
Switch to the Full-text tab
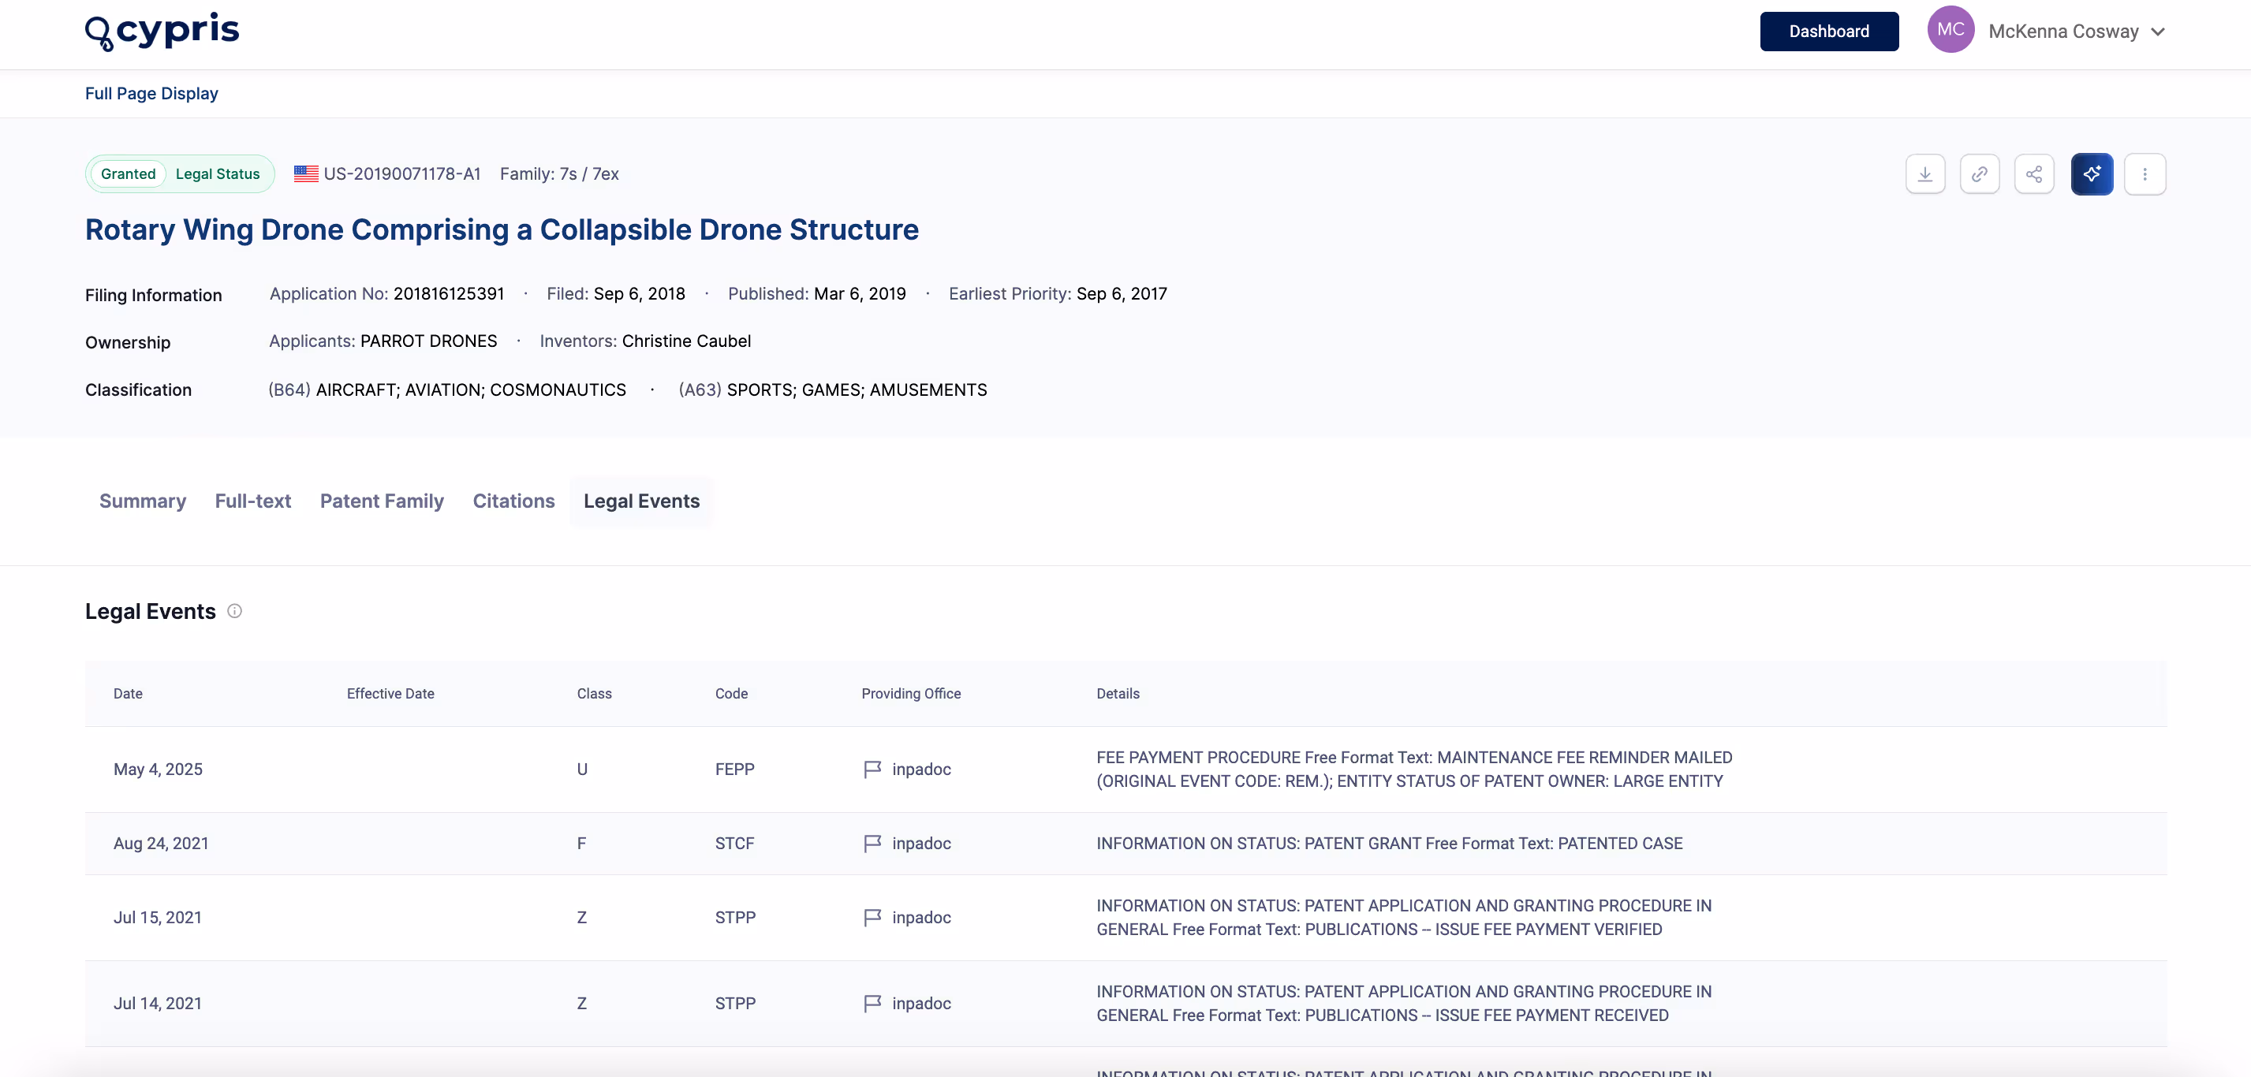[x=252, y=501]
